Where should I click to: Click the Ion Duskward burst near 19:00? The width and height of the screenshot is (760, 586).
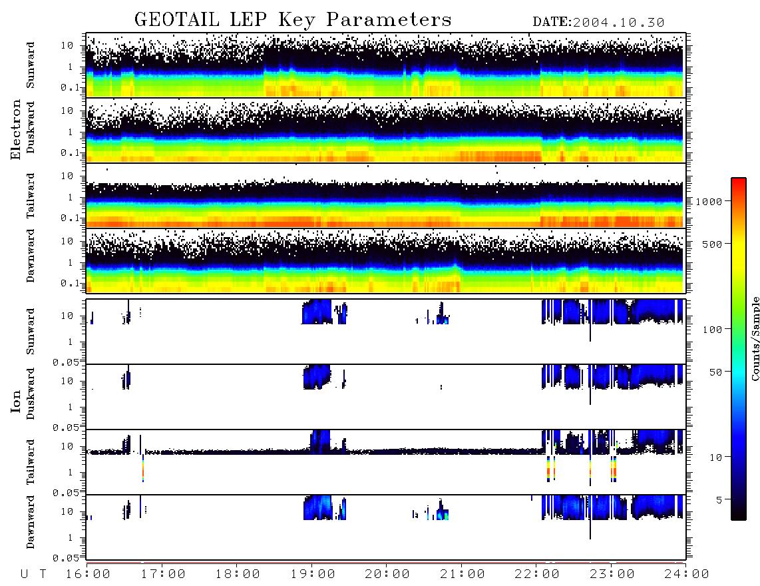(317, 377)
